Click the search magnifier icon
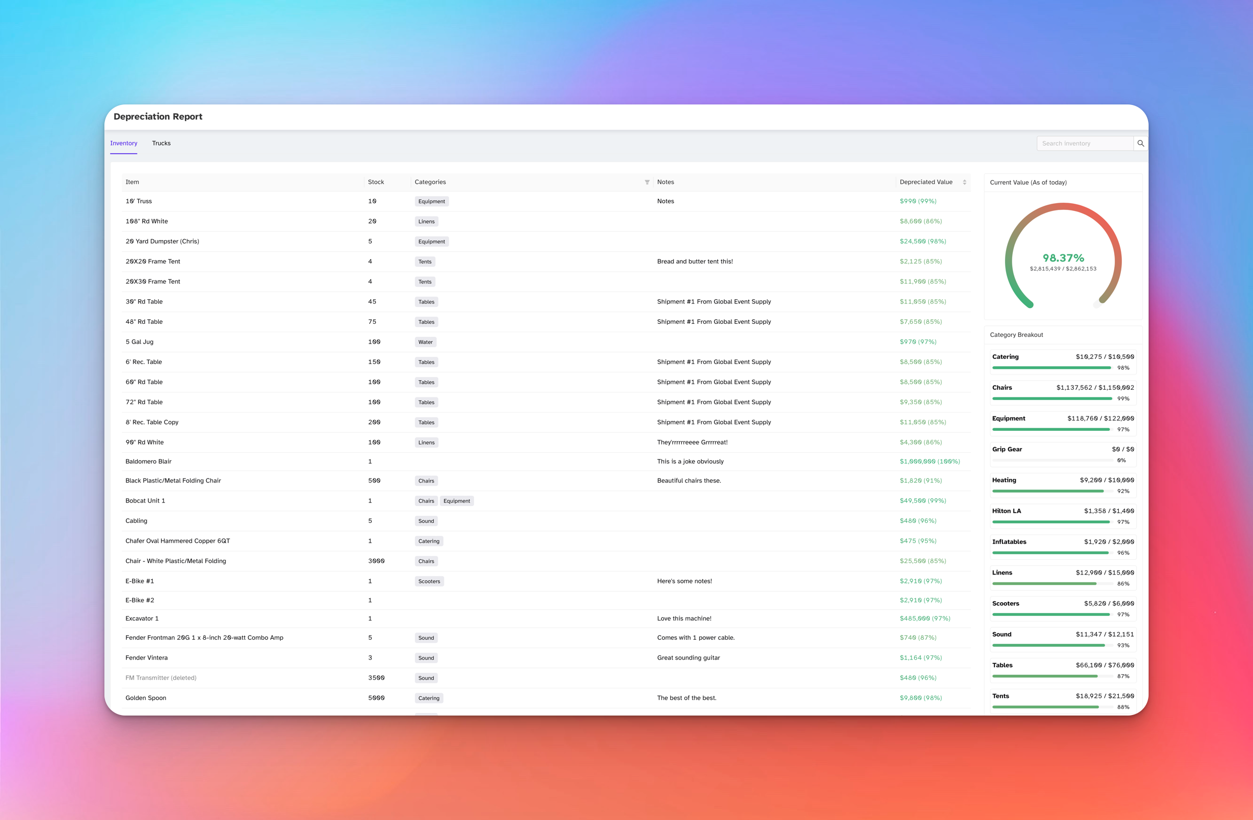 (1140, 143)
